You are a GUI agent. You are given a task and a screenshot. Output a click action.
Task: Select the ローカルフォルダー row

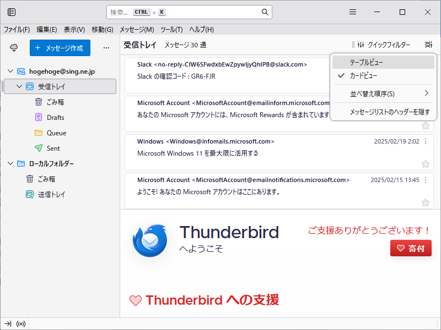click(60, 163)
